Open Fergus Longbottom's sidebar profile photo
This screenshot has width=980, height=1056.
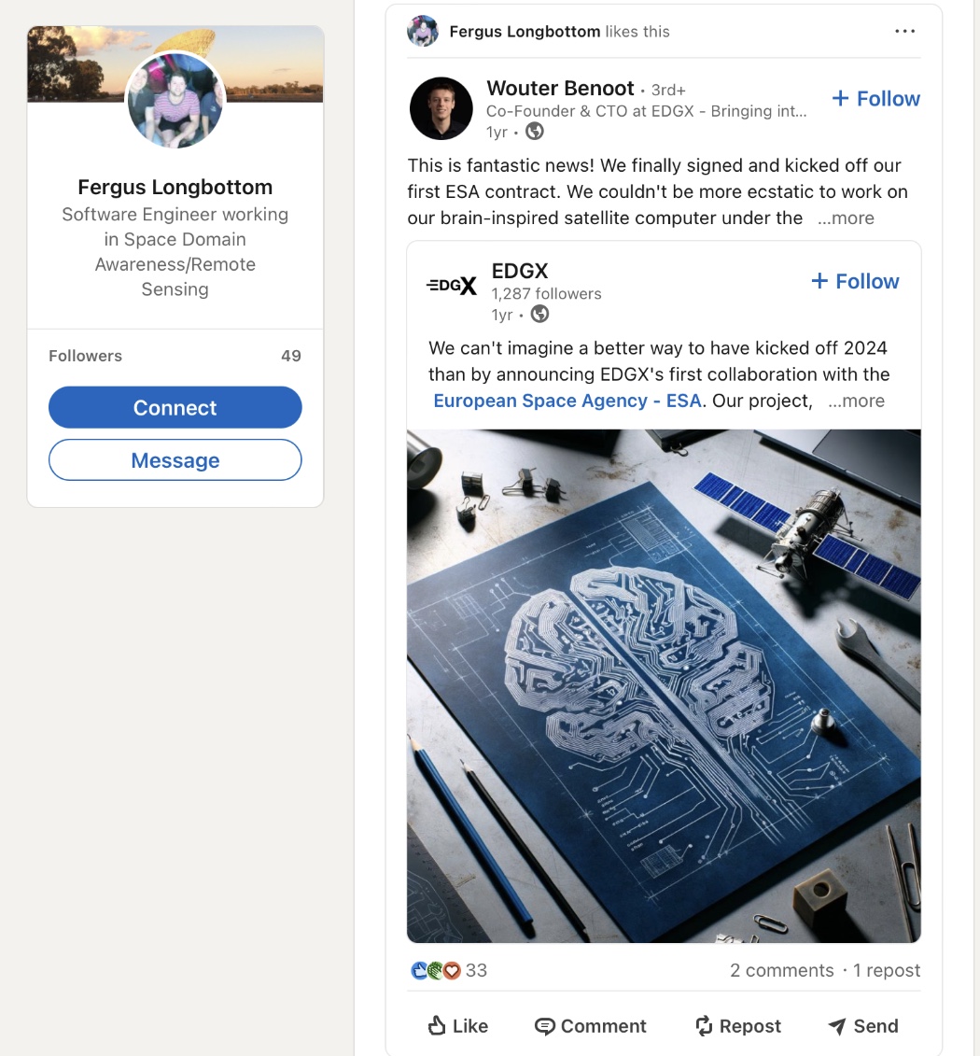coord(175,100)
